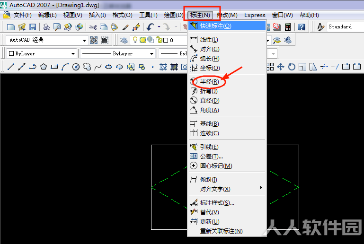Choose 快速标注(Q) menu entry

point(227,26)
